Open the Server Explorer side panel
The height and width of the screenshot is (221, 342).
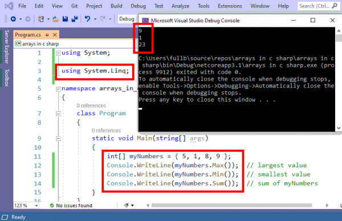[x=7, y=47]
